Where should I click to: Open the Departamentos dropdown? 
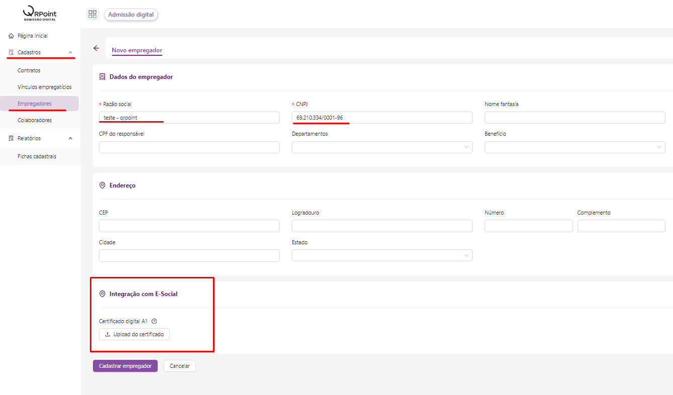pyautogui.click(x=382, y=147)
